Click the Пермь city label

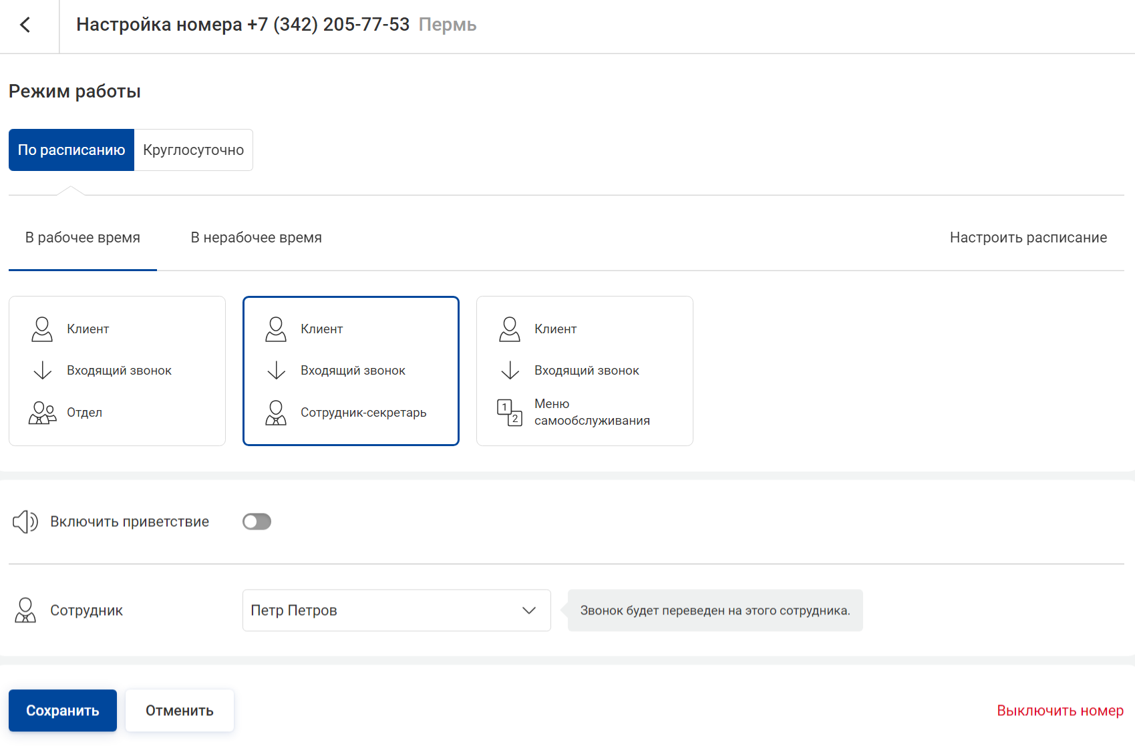(448, 25)
